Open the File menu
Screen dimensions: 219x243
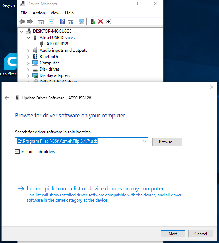pos(24,13)
